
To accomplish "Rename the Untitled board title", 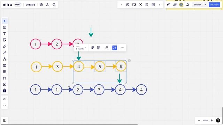I will tap(30, 5).
